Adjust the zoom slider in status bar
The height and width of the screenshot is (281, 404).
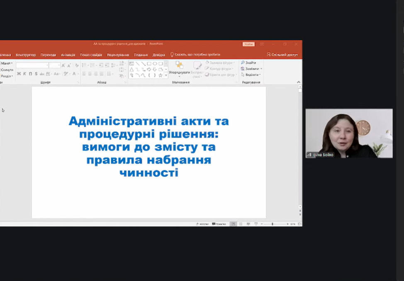click(273, 224)
